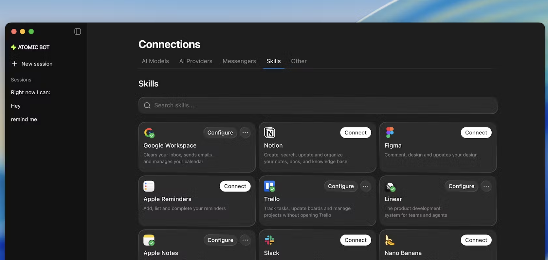548x260 pixels.
Task: Click the Slack logo icon
Action: coord(269,240)
